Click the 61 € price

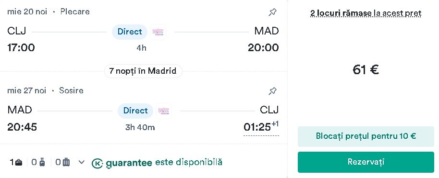[366, 70]
